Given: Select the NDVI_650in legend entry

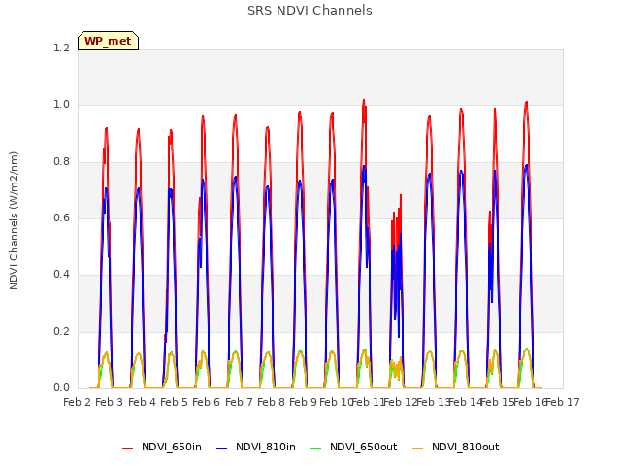Looking at the screenshot, I should (x=162, y=448).
